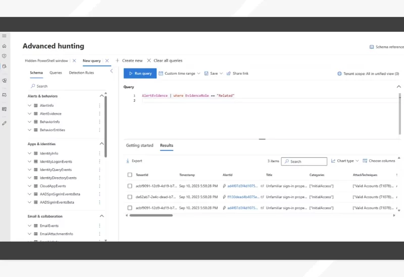Viewport: 404px width, 277px height.
Task: Click the results Search box
Action: (304, 161)
